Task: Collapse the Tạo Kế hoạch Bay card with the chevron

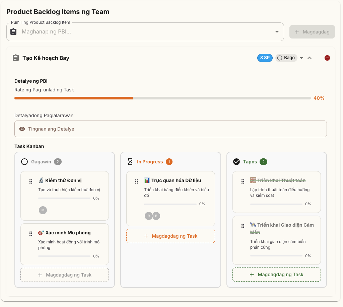Action: click(x=310, y=58)
